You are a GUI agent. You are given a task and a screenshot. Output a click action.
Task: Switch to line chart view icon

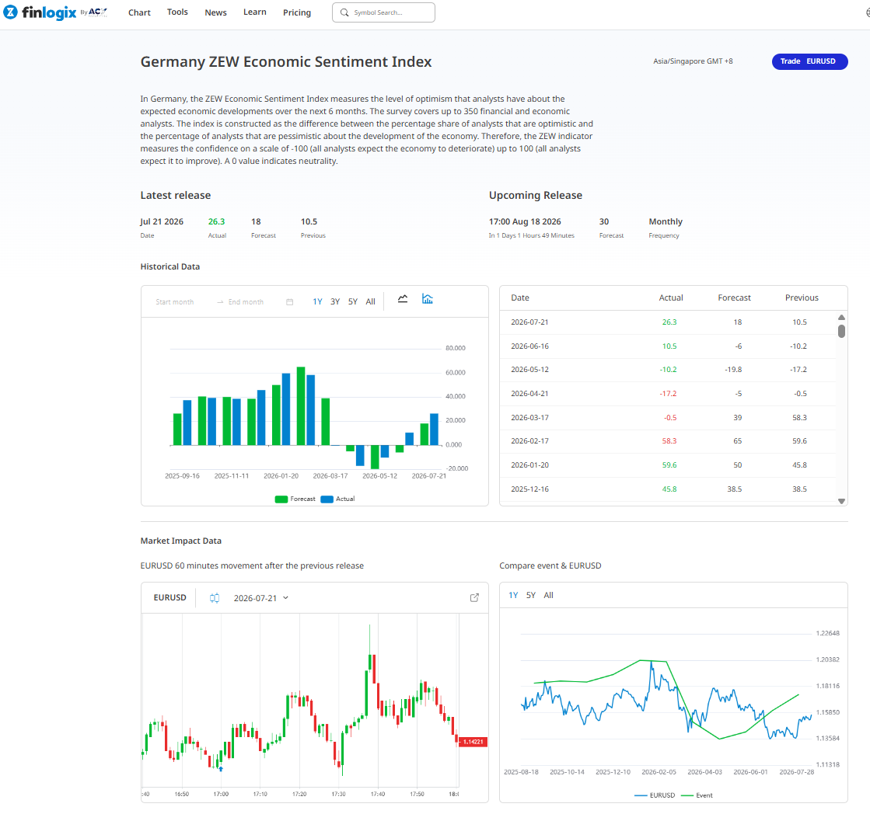[403, 299]
